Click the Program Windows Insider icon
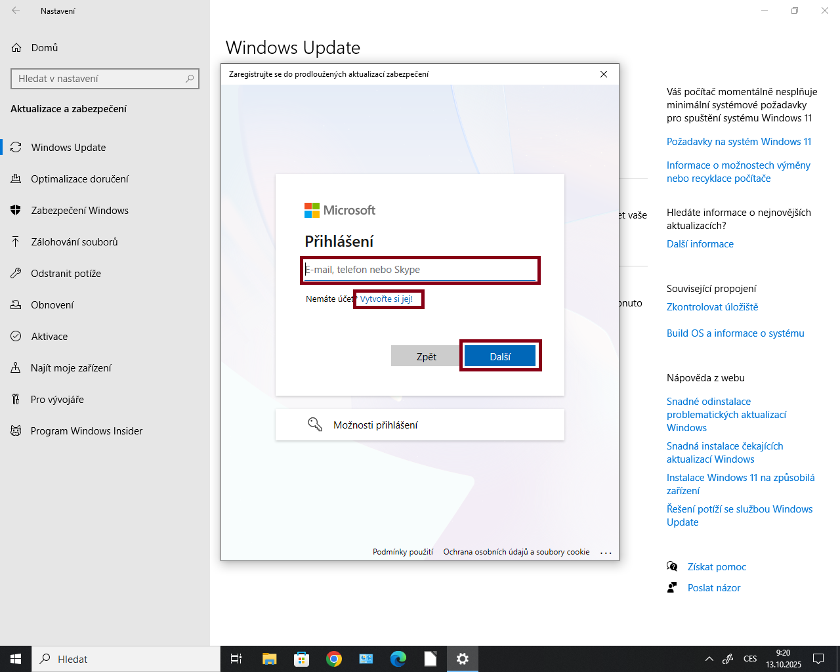This screenshot has height=672, width=840. point(16,431)
